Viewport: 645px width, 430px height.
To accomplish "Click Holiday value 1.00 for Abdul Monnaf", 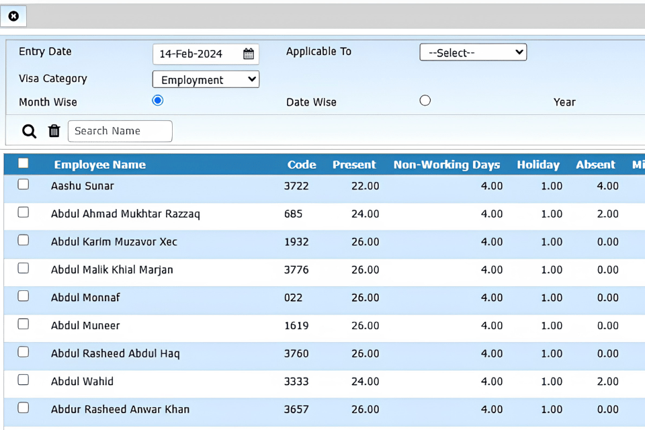I will (x=552, y=298).
